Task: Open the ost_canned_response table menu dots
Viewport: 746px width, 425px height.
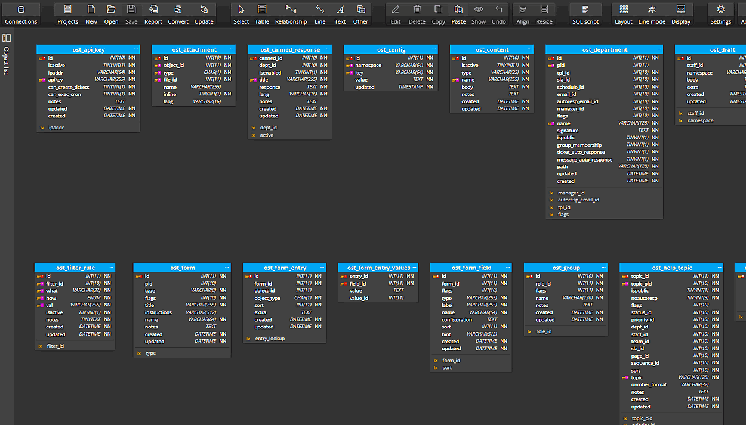Action: [x=328, y=49]
